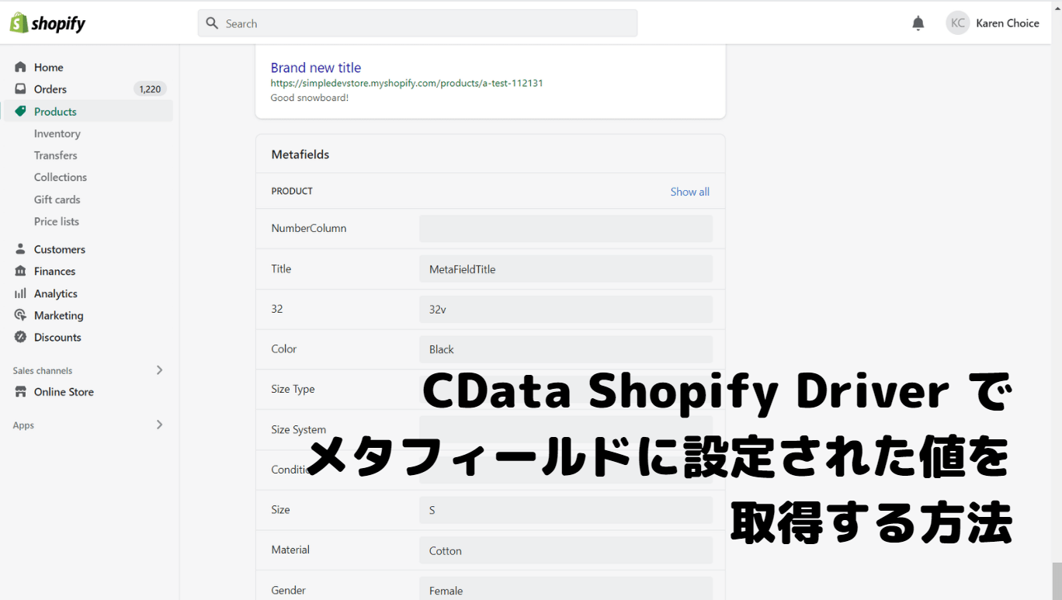Click the PRODUCT section label

tap(292, 191)
